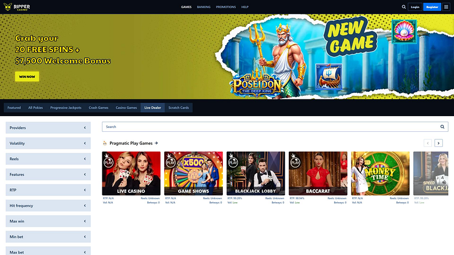Click the header search magnifier icon
This screenshot has height=255, width=454.
(403, 7)
